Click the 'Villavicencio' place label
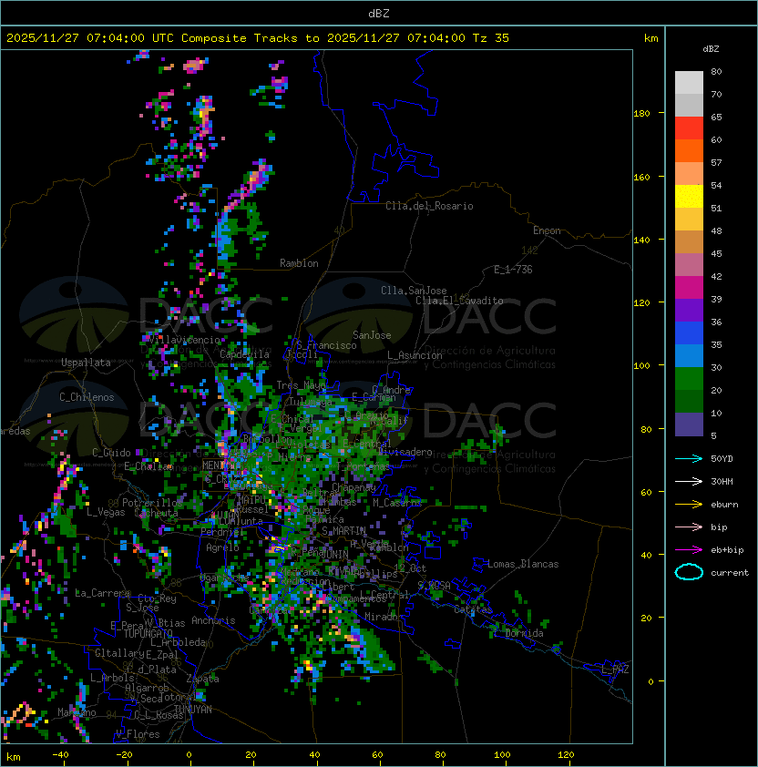 [184, 340]
